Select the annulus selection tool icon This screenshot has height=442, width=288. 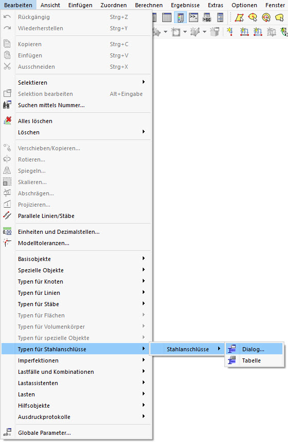(266, 17)
